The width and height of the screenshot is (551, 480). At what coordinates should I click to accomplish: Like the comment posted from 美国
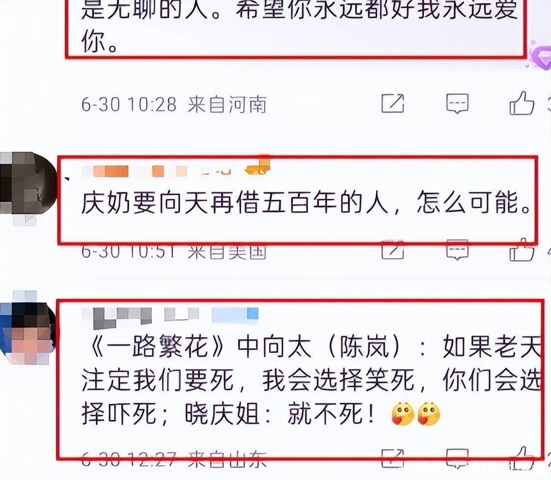[522, 250]
